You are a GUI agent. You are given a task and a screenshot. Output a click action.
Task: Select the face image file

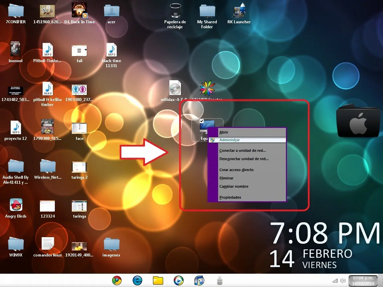coord(79,128)
